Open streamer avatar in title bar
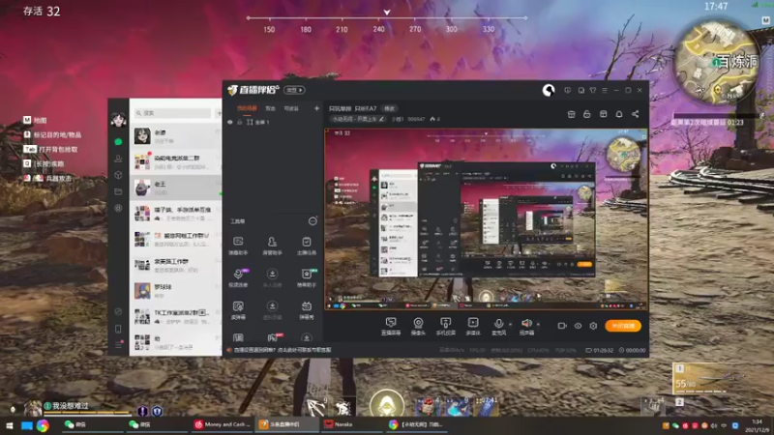 (549, 90)
